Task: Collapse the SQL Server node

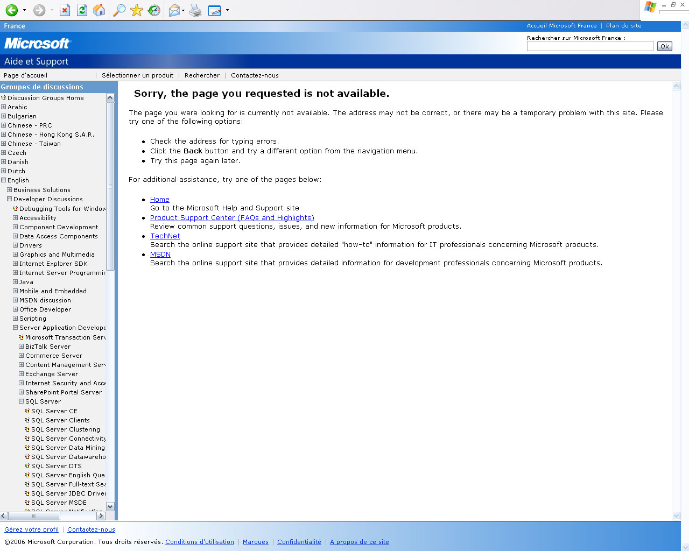Action: [x=21, y=401]
